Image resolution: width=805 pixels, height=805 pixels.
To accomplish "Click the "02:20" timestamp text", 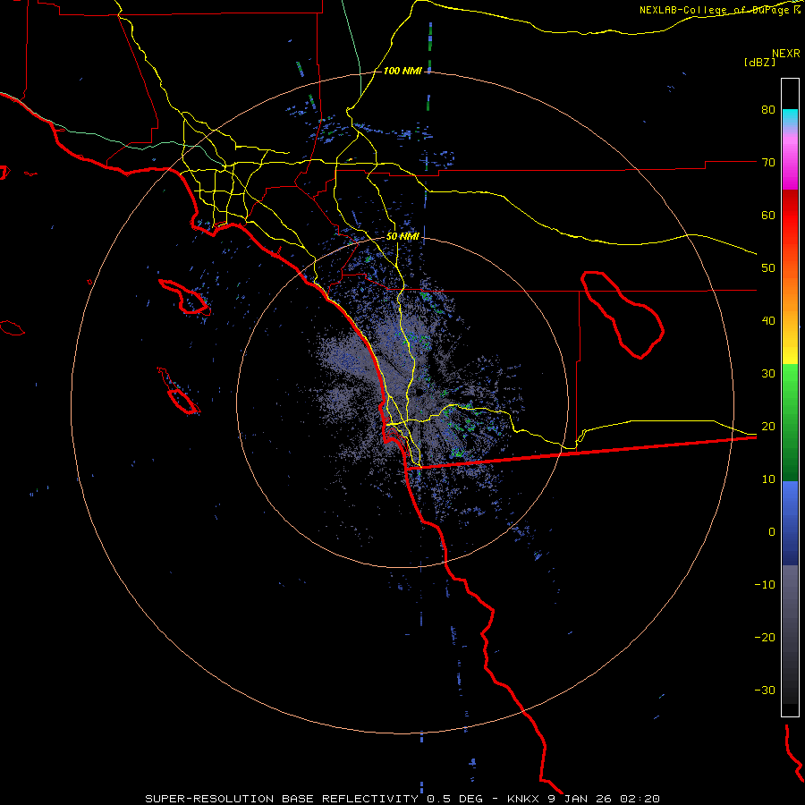I will pyautogui.click(x=640, y=799).
